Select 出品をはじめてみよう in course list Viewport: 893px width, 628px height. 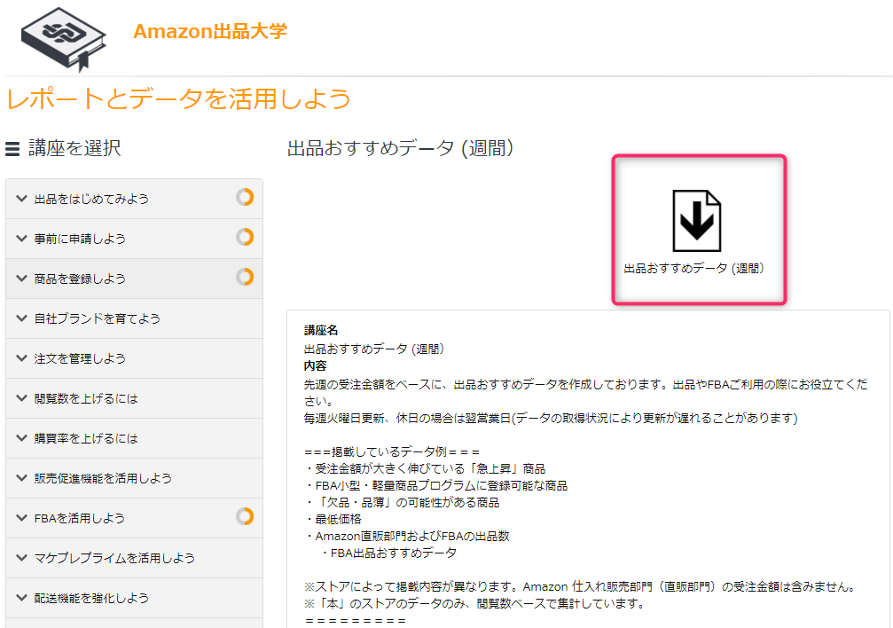coord(135,199)
